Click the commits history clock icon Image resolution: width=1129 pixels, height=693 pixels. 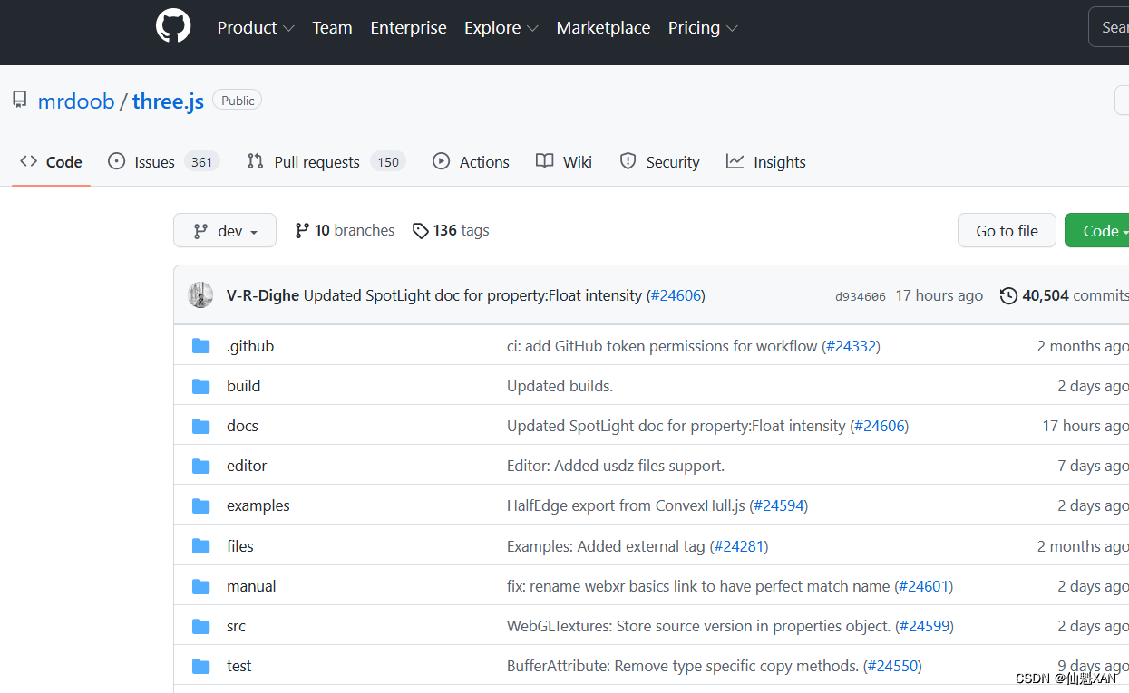click(x=1008, y=295)
